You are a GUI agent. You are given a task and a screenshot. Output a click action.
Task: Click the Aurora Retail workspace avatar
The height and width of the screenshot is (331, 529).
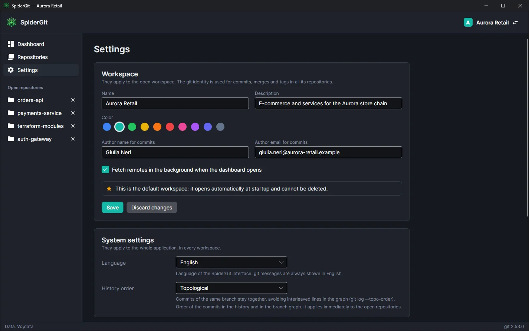point(468,23)
